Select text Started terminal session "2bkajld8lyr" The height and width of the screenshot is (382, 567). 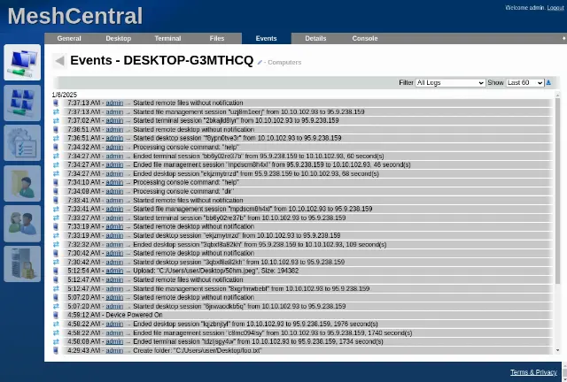(186, 120)
